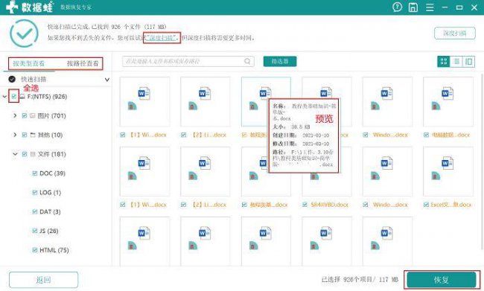Uncheck SR4RVBD.docx file checkbox
The height and width of the screenshot is (291, 484).
305,205
